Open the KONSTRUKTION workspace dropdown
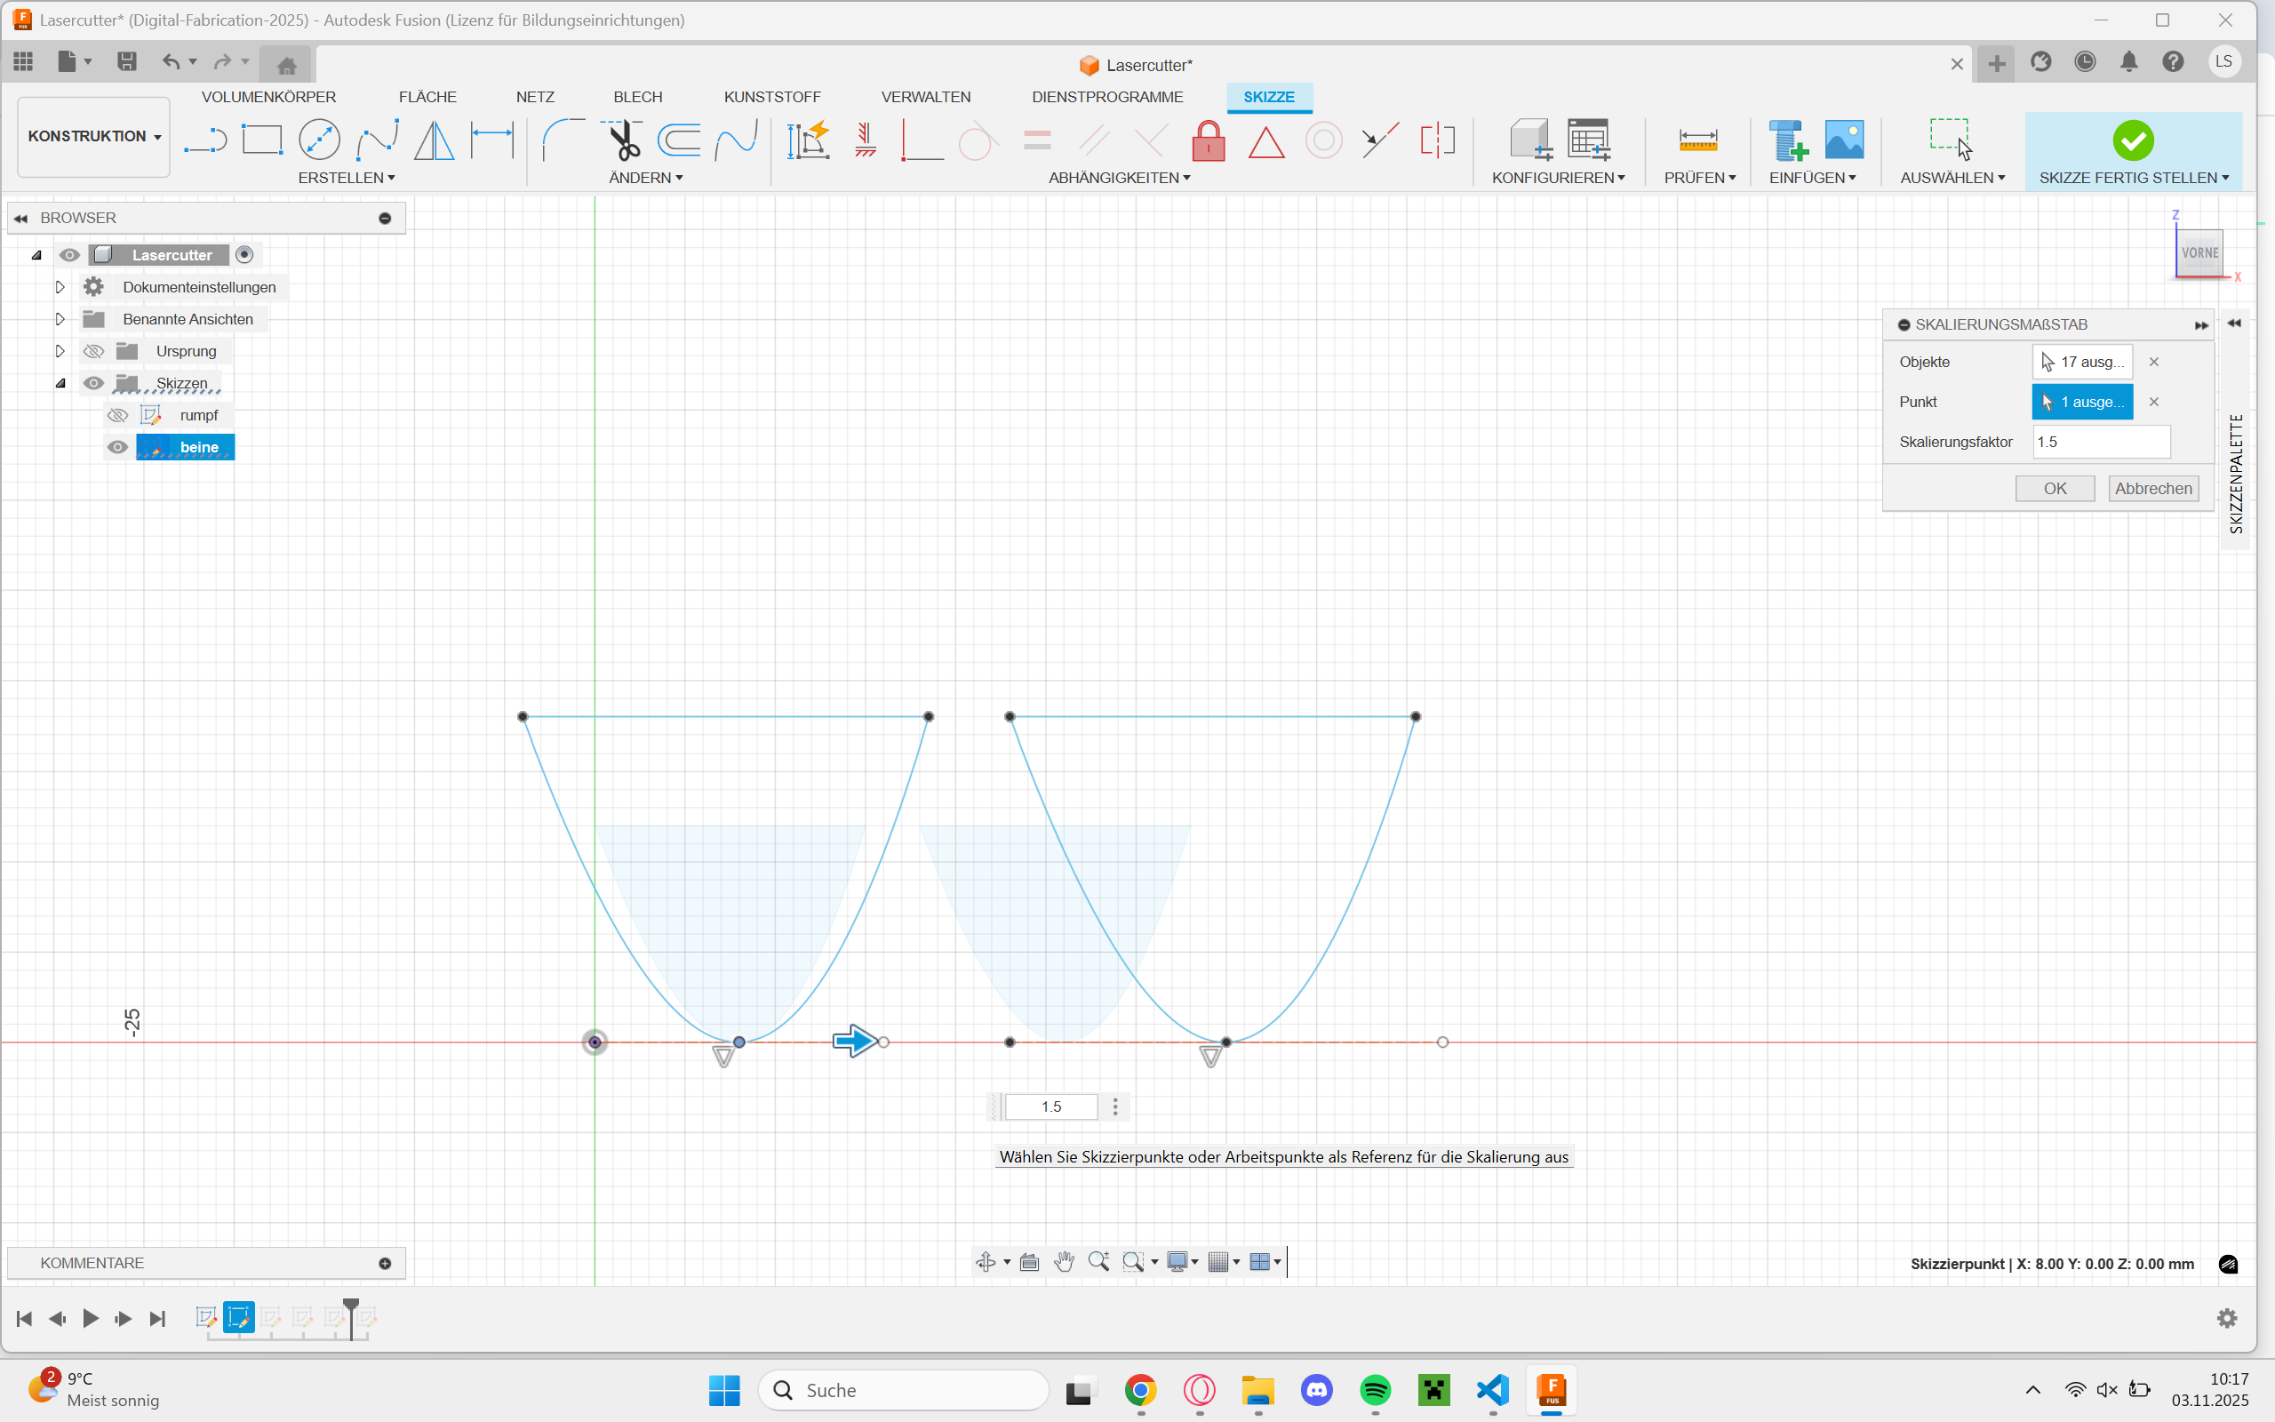Screen dimensions: 2275x1422 pos(93,136)
